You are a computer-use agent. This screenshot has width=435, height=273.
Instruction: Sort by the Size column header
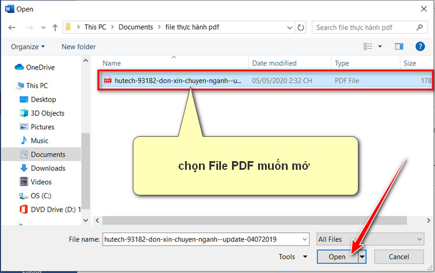tap(409, 63)
